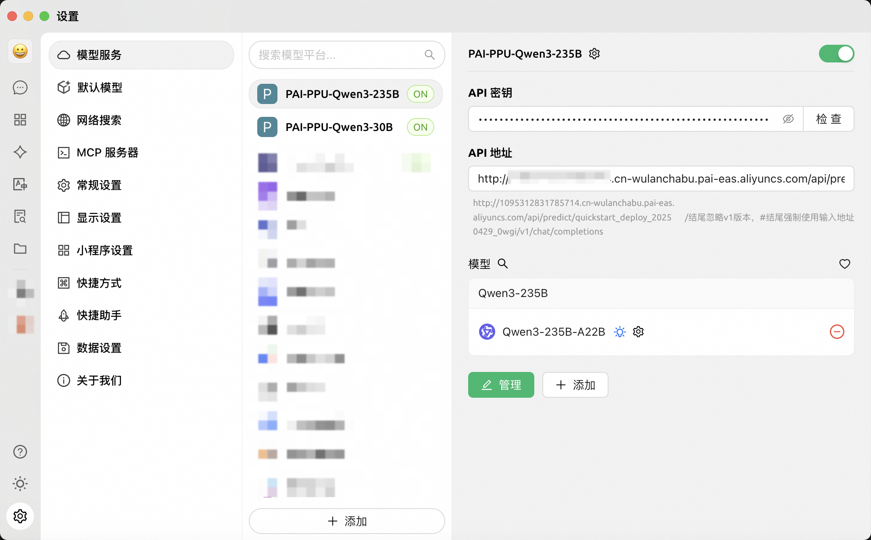Click the gear next to PAI-PPU-Qwen3-235B title
Screen dimensions: 871x540
click(594, 54)
